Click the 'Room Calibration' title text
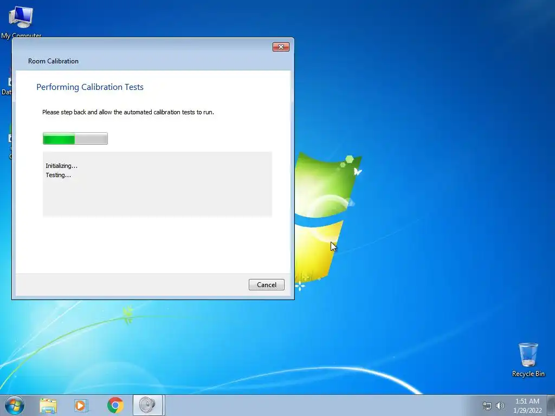The width and height of the screenshot is (555, 416). click(x=53, y=61)
